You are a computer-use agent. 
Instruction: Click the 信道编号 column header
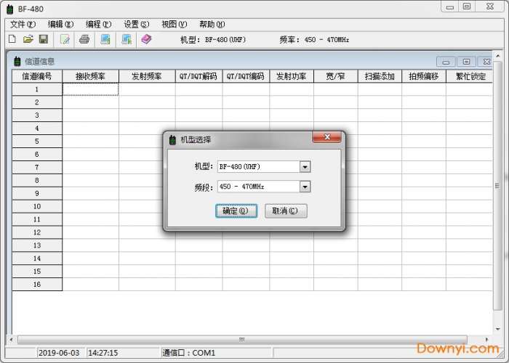tap(37, 76)
